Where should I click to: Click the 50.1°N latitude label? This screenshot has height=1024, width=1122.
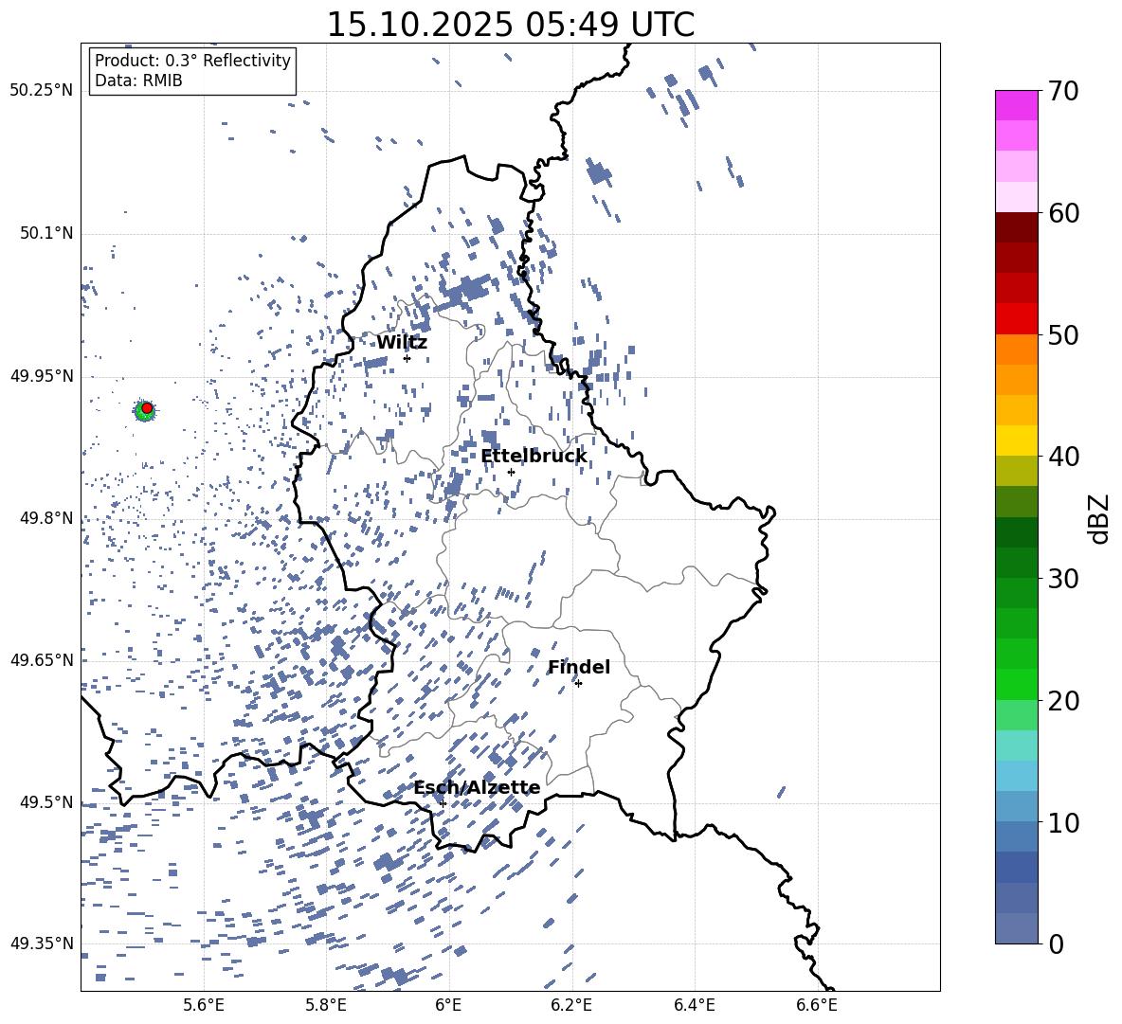[x=46, y=234]
